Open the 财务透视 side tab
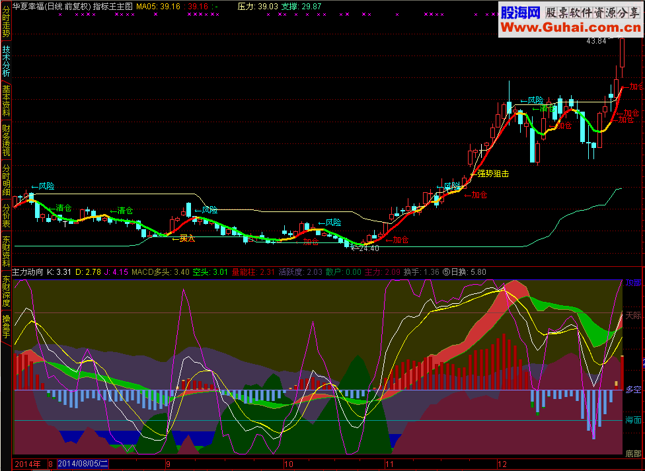 [x=6, y=141]
